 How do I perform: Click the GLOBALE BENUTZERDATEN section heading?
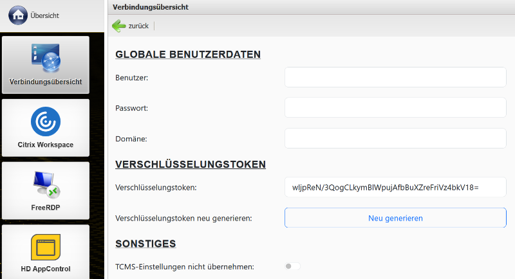(x=188, y=54)
